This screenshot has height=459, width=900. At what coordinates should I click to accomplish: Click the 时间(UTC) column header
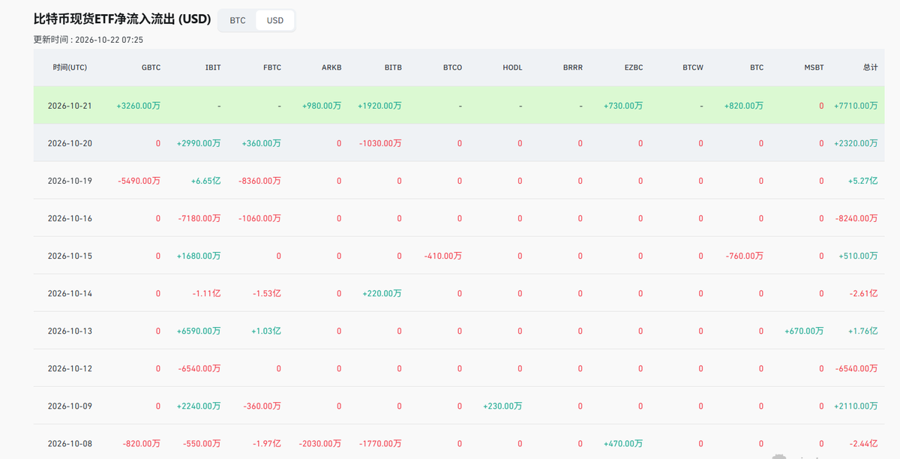70,67
